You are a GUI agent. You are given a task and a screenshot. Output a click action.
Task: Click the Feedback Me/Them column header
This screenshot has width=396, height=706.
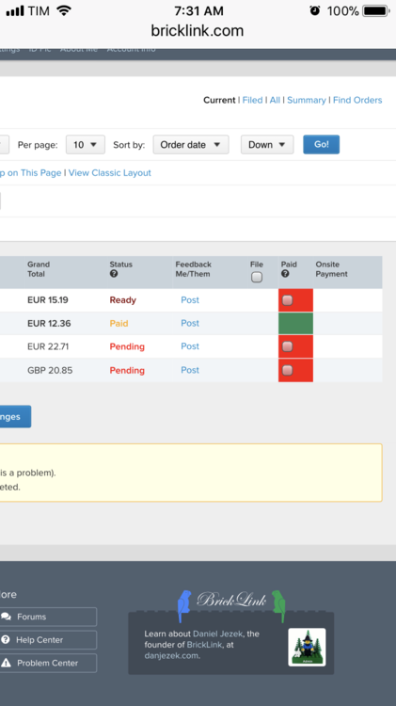tap(194, 269)
